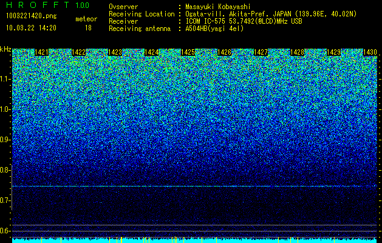The image size is (382, 243).
Task: Click the 1426 time marker
Action: pos(224,52)
